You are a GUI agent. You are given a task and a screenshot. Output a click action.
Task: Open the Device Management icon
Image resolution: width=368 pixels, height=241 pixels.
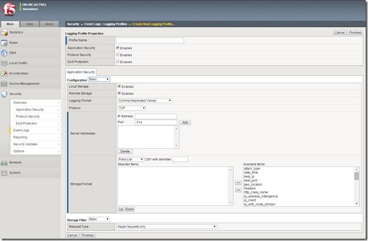coord(5,83)
